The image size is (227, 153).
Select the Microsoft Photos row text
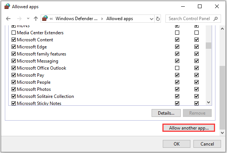pos(34,89)
